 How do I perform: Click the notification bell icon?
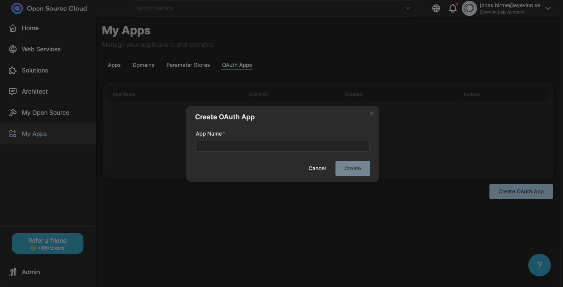coord(453,8)
